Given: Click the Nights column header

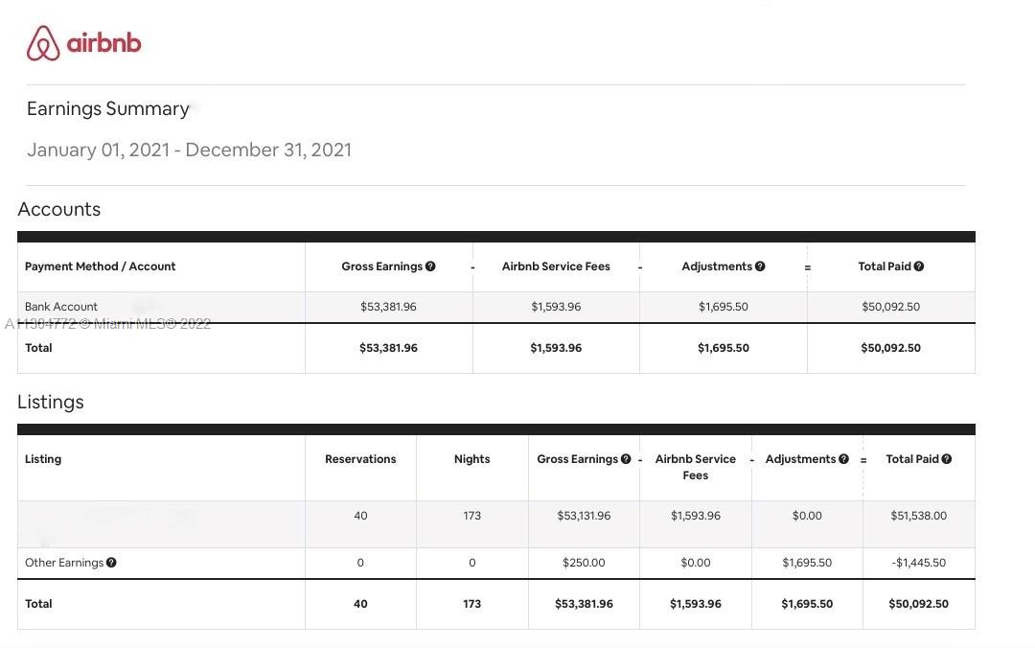Looking at the screenshot, I should 471,459.
